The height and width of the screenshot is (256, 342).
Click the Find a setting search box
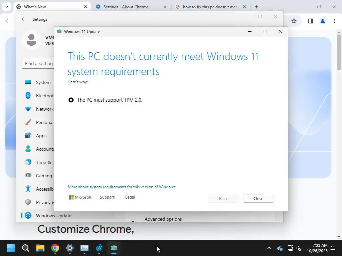coord(38,63)
